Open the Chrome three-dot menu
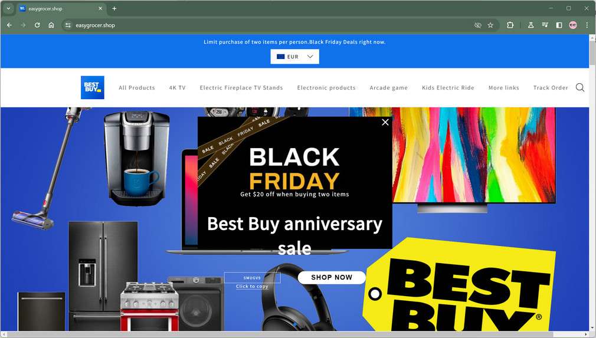The width and height of the screenshot is (596, 338). click(587, 25)
